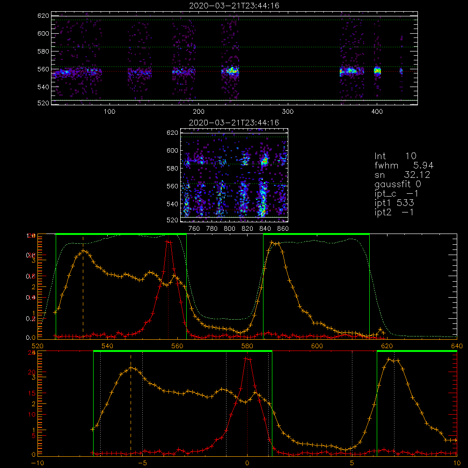468x468 pixels.
Task: Click the 5 x-axis label of bottom plot
Action: click(x=352, y=463)
